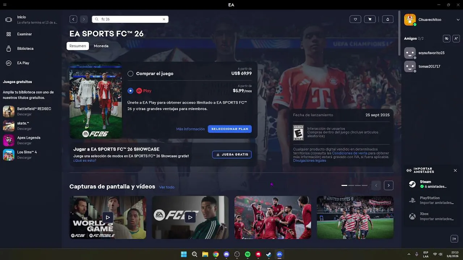
Task: Open File Explorer from the taskbar
Action: tap(205, 254)
